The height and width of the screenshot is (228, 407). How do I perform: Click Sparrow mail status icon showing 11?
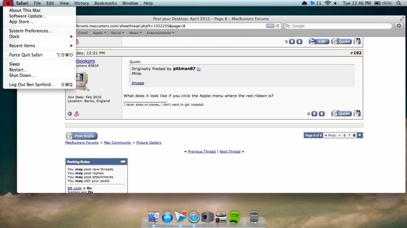(316, 3)
